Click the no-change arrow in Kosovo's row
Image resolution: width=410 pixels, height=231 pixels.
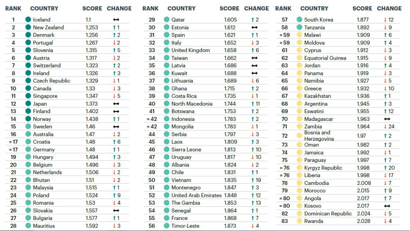[387, 206]
